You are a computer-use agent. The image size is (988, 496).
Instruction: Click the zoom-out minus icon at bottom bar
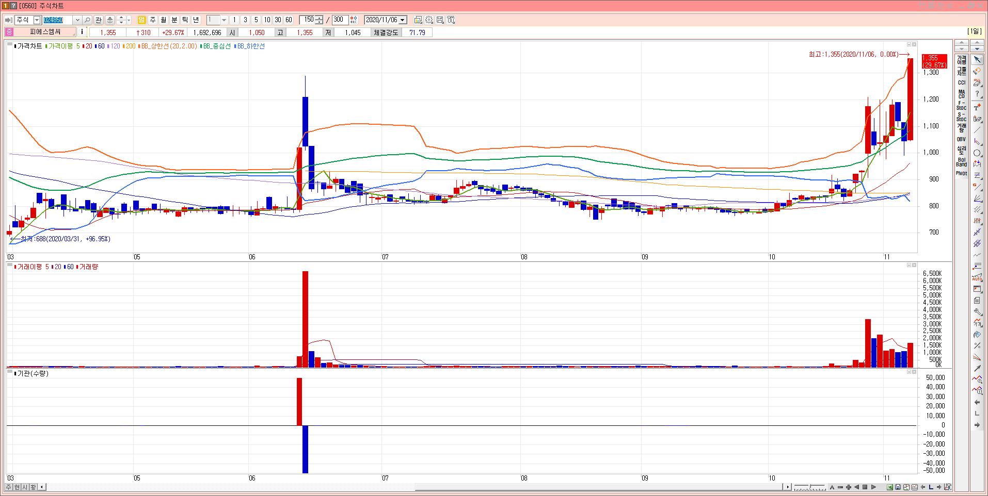[840, 487]
